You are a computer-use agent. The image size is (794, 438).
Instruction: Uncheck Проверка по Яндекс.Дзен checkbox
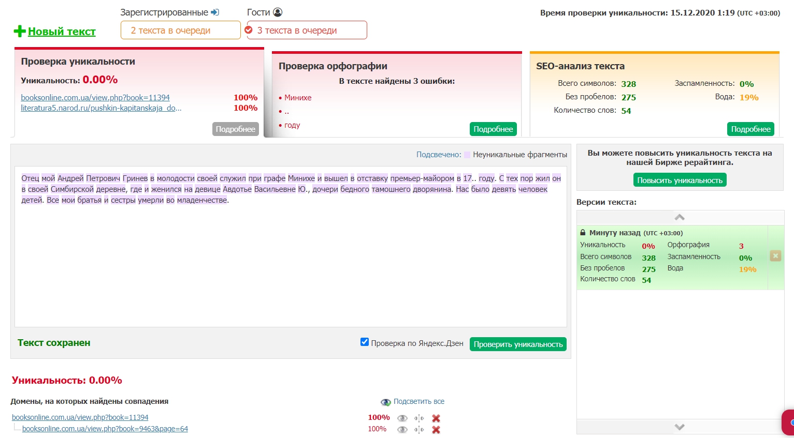[x=365, y=342]
